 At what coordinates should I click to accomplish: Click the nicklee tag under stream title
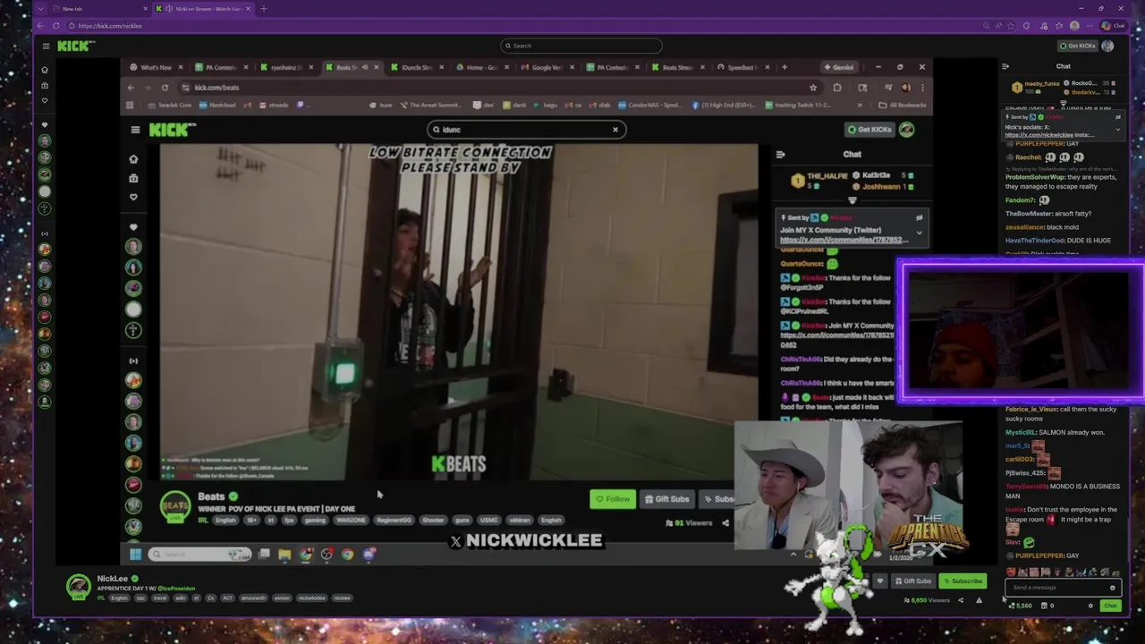(342, 597)
